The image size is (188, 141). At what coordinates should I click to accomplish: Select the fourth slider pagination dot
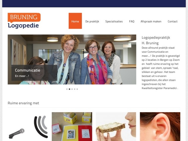(75, 89)
